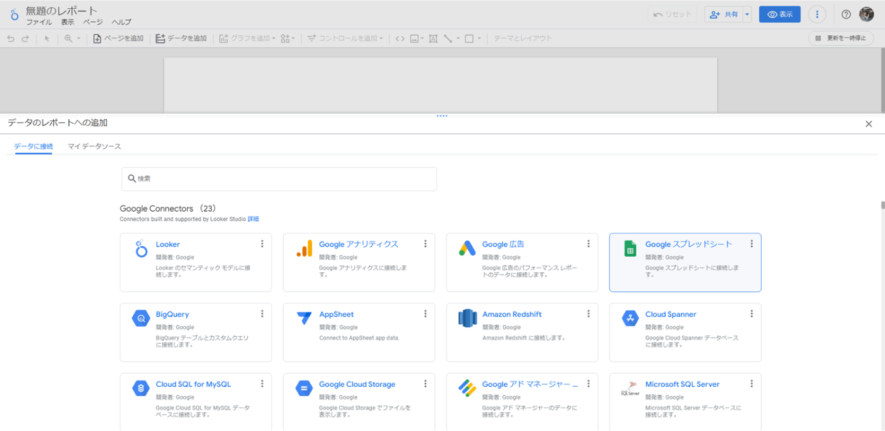
Task: Open the 表示 menu in menu bar
Action: coord(68,22)
